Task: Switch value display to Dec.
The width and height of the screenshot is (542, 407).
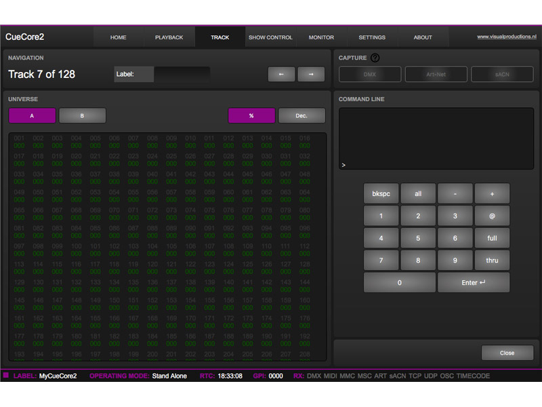Action: 301,116
